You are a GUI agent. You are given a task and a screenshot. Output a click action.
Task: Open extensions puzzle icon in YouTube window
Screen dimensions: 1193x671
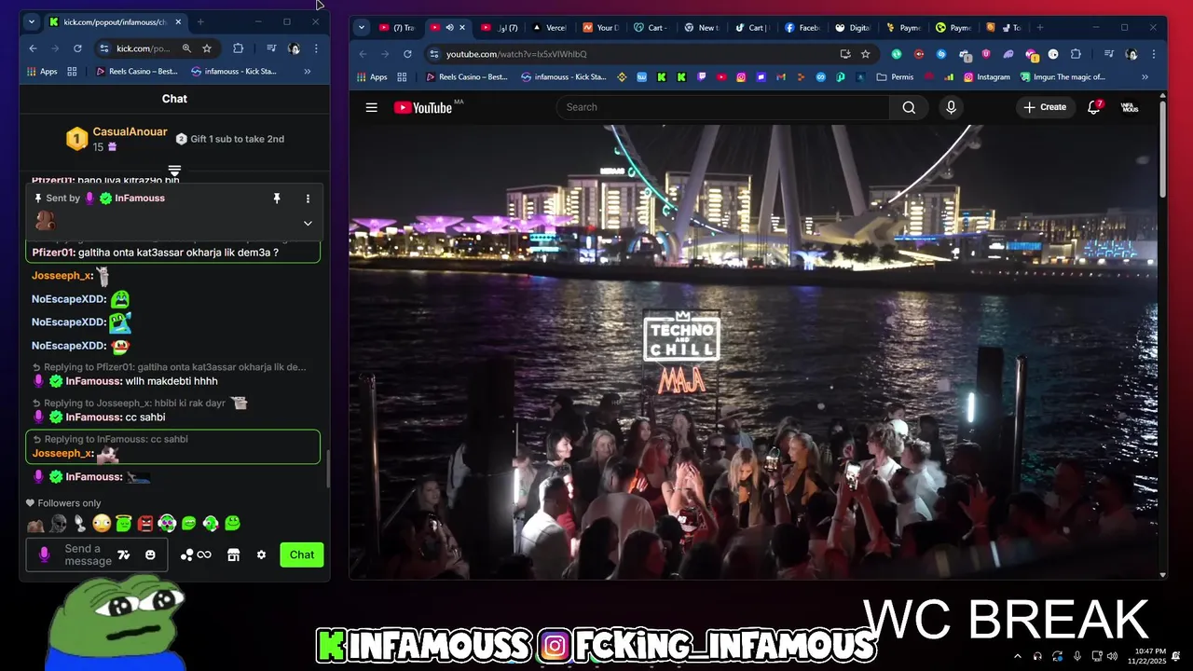[x=1076, y=54]
